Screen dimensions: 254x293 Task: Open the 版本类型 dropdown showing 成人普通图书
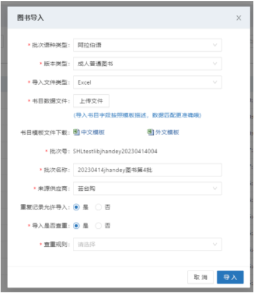(148, 64)
